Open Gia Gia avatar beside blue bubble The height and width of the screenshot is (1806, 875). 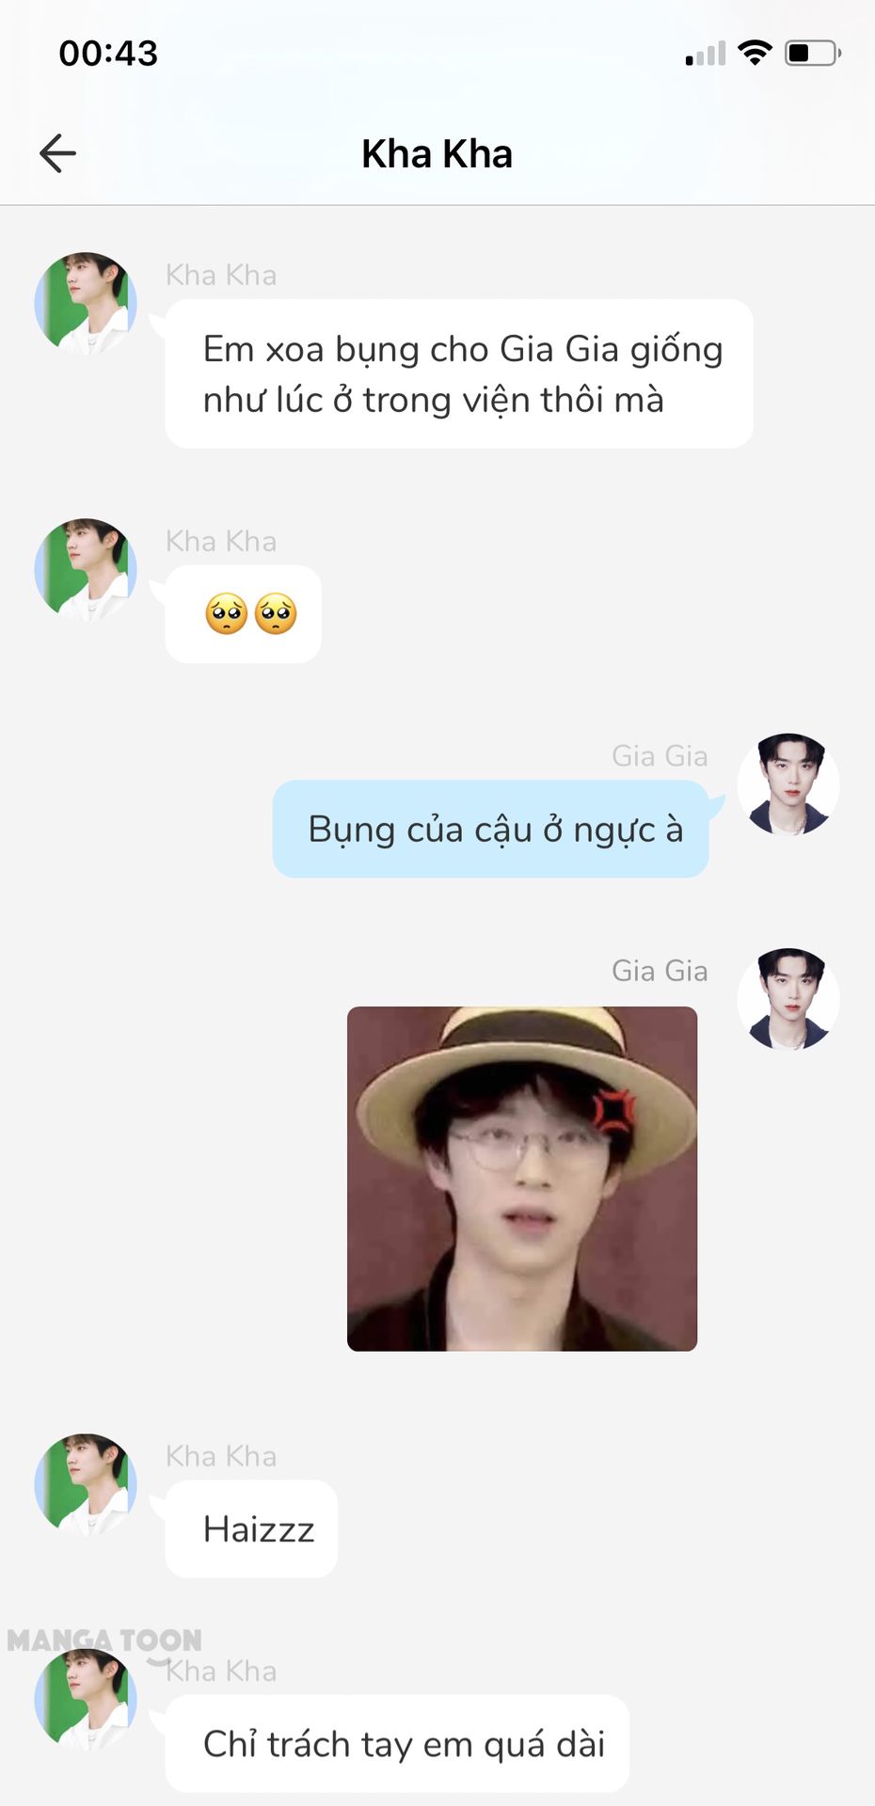point(788,784)
